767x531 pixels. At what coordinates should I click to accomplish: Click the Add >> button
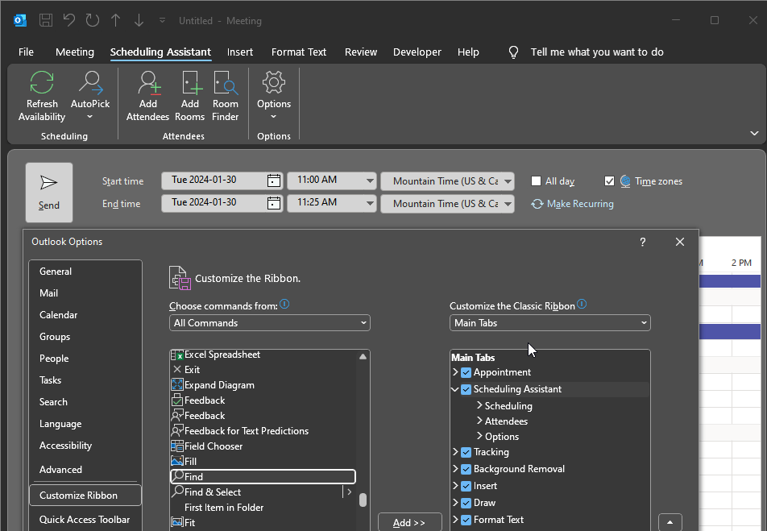pyautogui.click(x=409, y=522)
